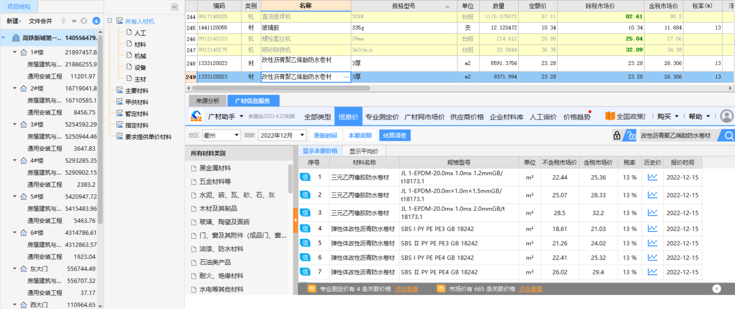The height and width of the screenshot is (309, 735).
Task: Open the 广材助手 dropdown arrow
Action: (x=241, y=116)
